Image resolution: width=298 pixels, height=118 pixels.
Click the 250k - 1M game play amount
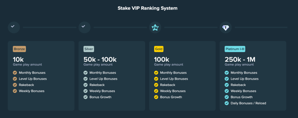(x=240, y=59)
